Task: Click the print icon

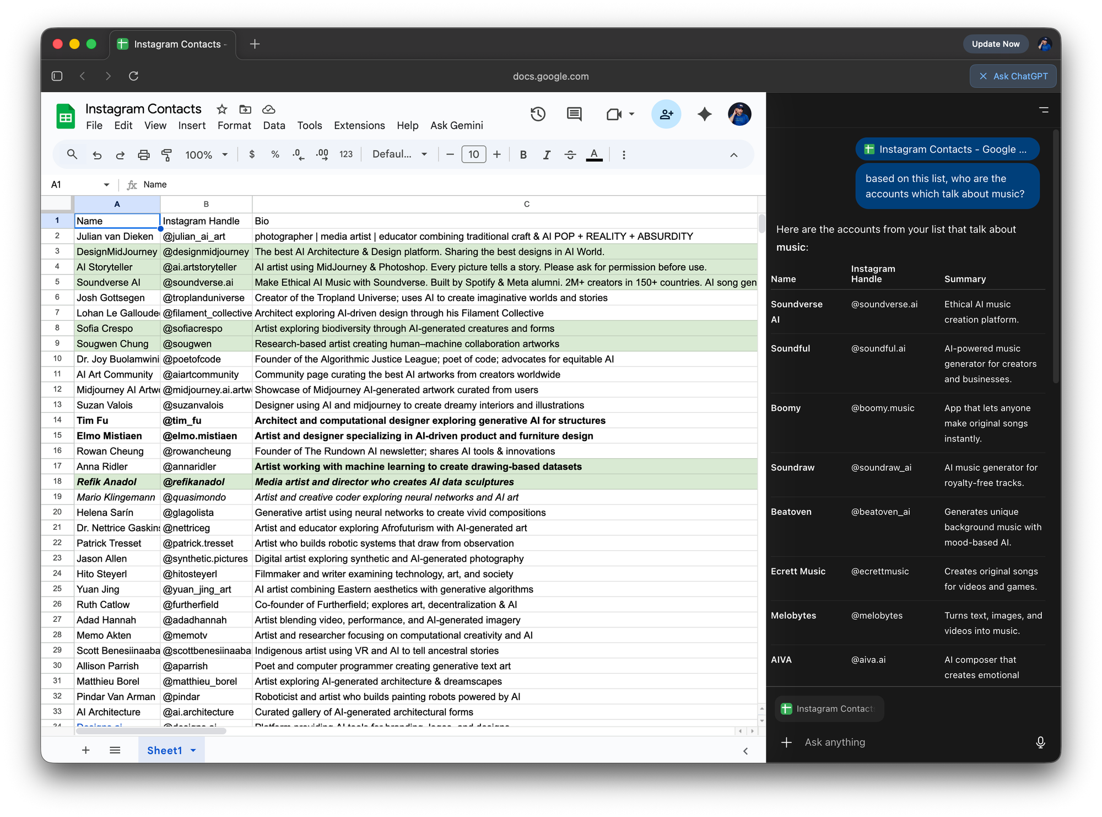Action: (143, 155)
